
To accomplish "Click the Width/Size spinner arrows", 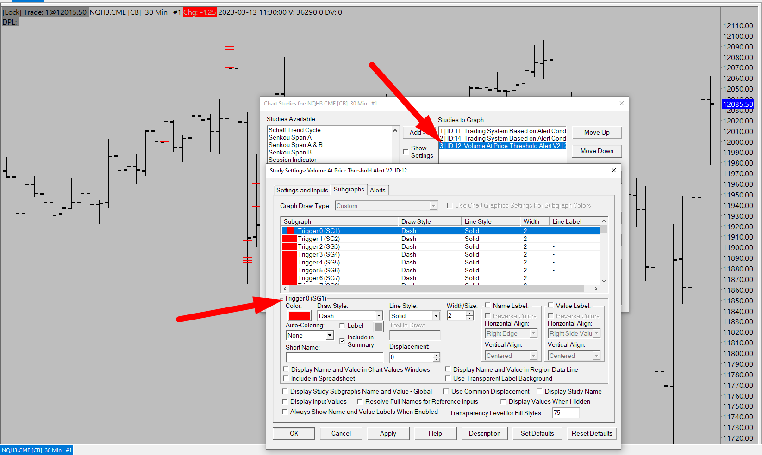I will coord(470,316).
